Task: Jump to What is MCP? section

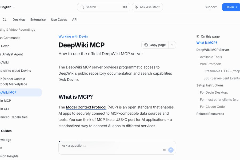Action: coord(207,43)
